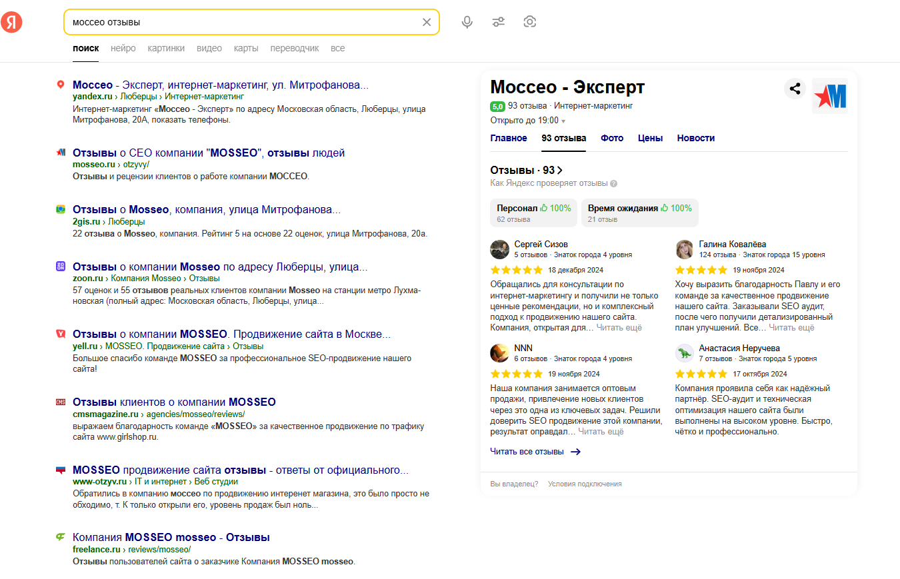This screenshot has width=900, height=579.
Task: Switch to the карты search tab
Action: (246, 49)
